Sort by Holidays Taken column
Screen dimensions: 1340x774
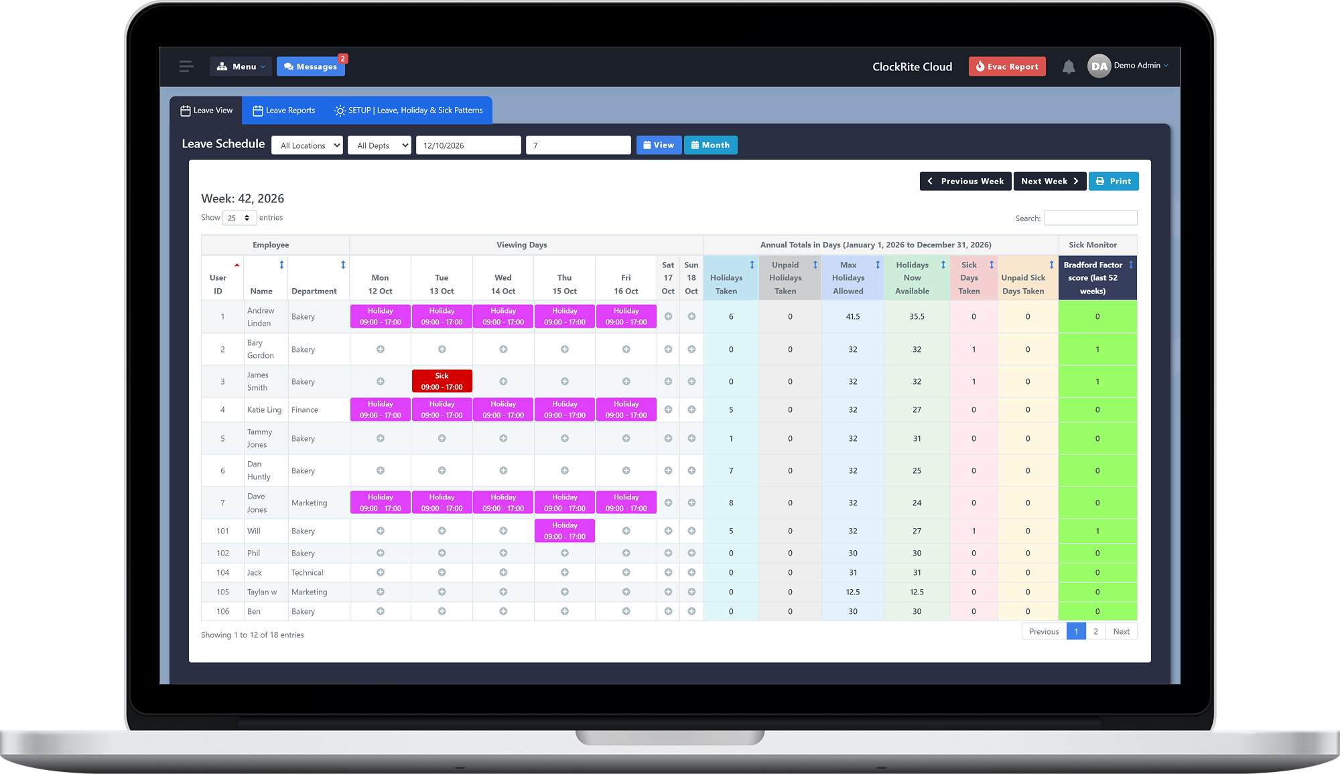coord(752,265)
